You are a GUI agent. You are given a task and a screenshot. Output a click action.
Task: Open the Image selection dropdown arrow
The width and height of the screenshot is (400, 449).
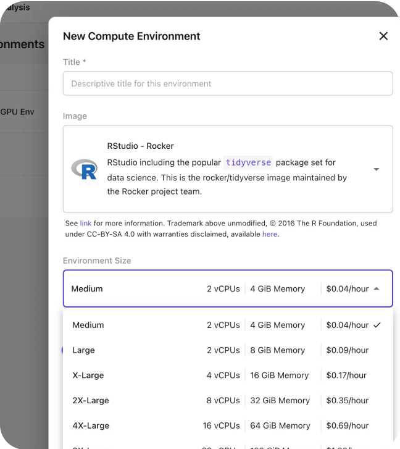pos(377,169)
